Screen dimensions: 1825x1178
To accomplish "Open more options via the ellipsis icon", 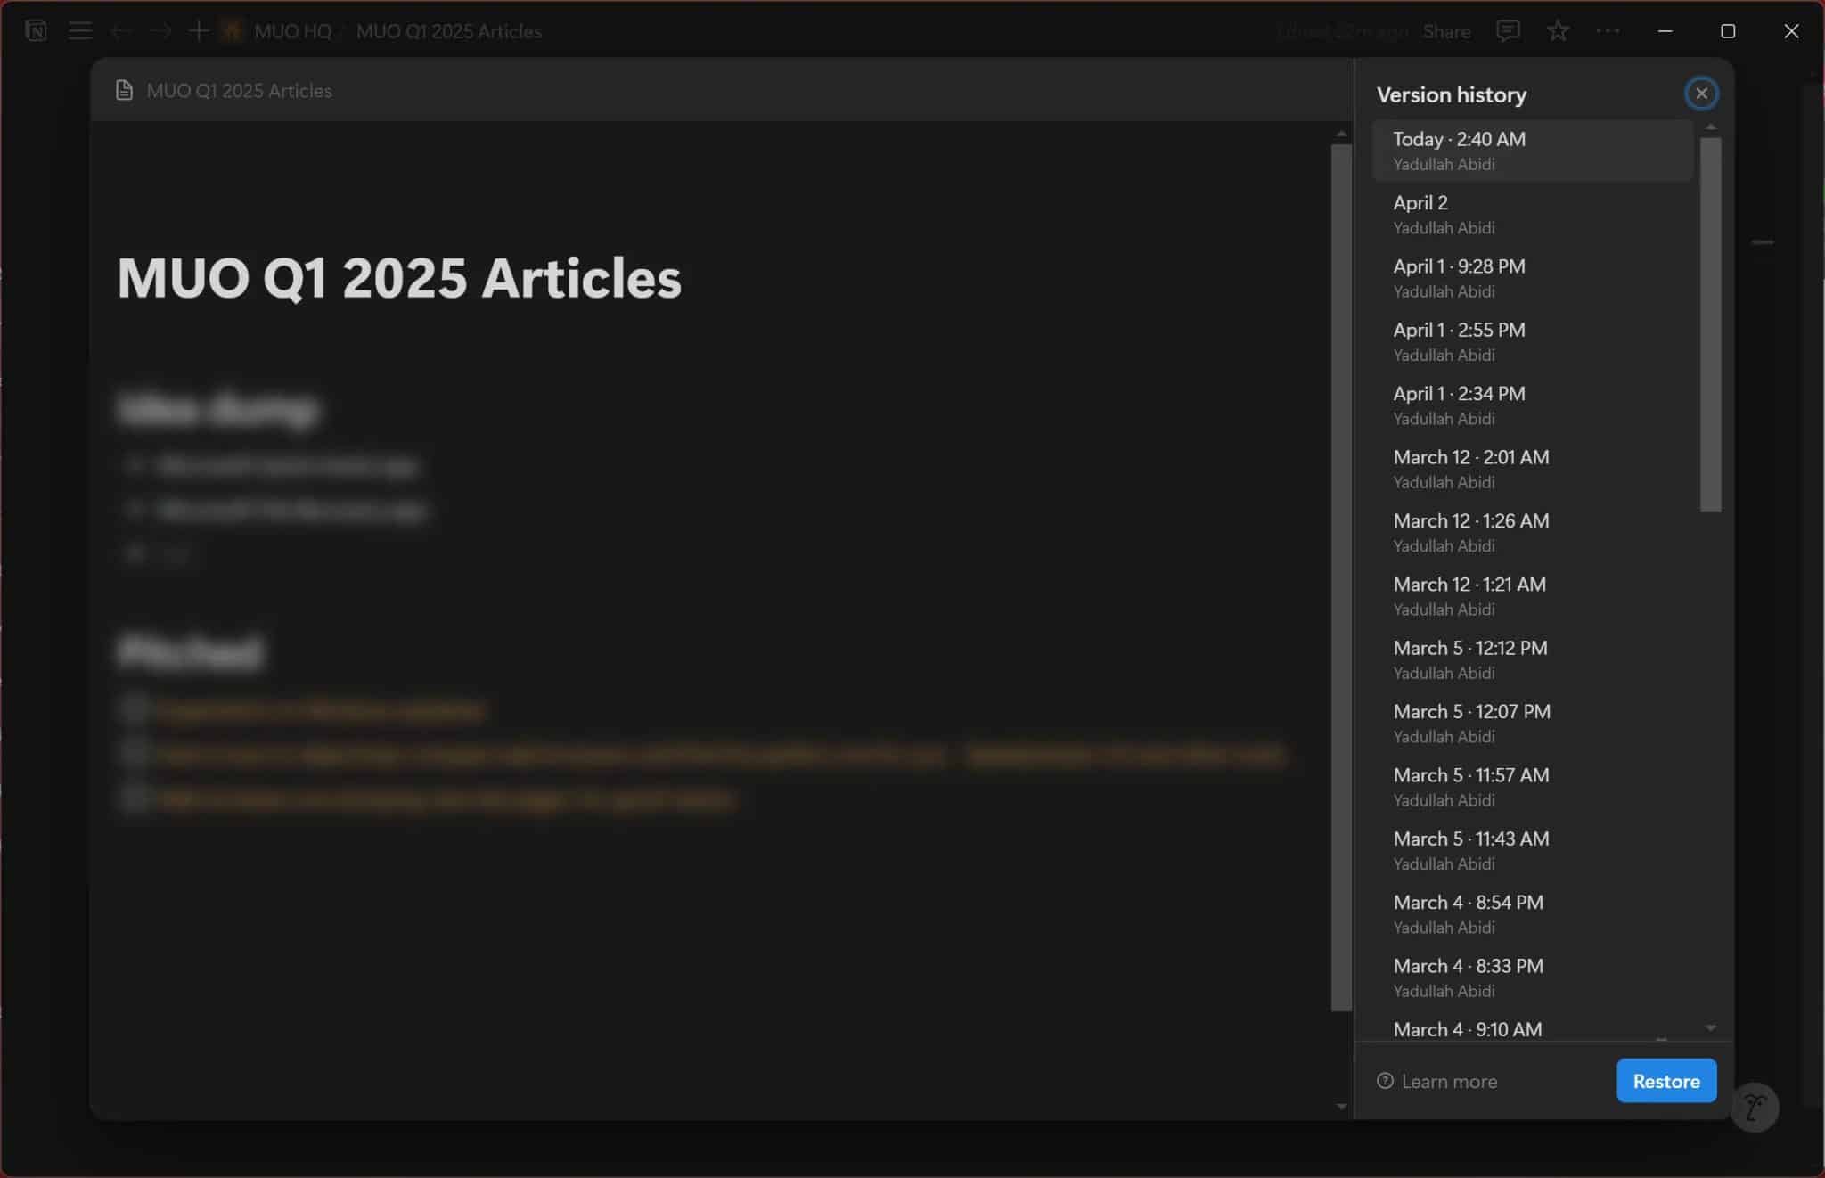I will (1608, 30).
